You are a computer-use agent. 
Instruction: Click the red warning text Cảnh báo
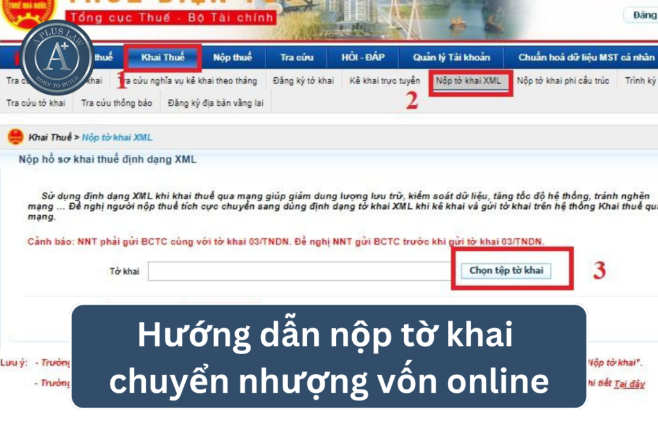286,242
